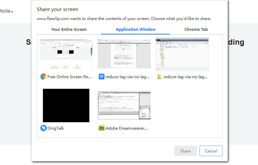Image resolution: width=258 pixels, height=165 pixels.
Task: Click the folder icon beside reduce-lag-via-no-lag
Action: coord(159,77)
